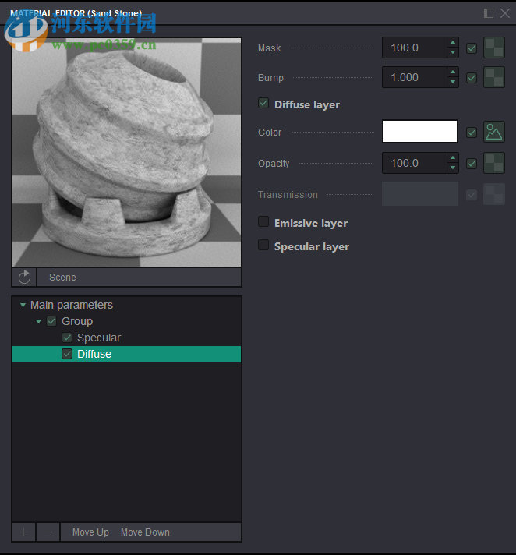Click the Move Up button
Image resolution: width=516 pixels, height=555 pixels.
pyautogui.click(x=90, y=532)
